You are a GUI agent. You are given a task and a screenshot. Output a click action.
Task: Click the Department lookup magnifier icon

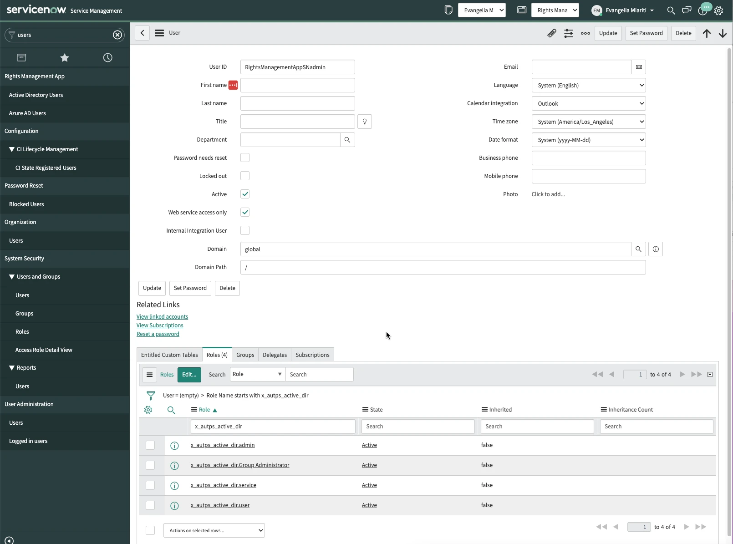347,140
